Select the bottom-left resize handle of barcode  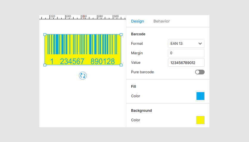point(45,65)
